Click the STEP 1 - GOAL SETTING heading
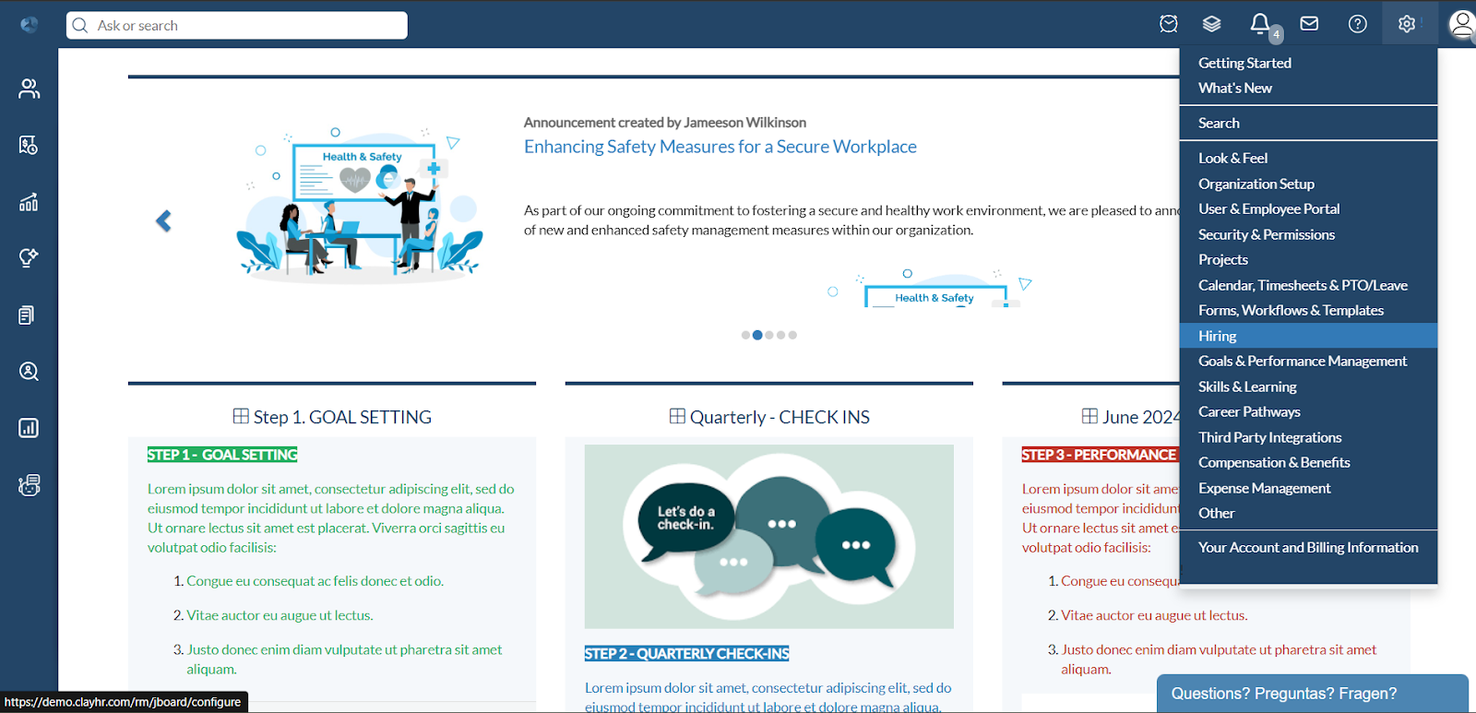Image resolution: width=1476 pixels, height=713 pixels. click(222, 455)
